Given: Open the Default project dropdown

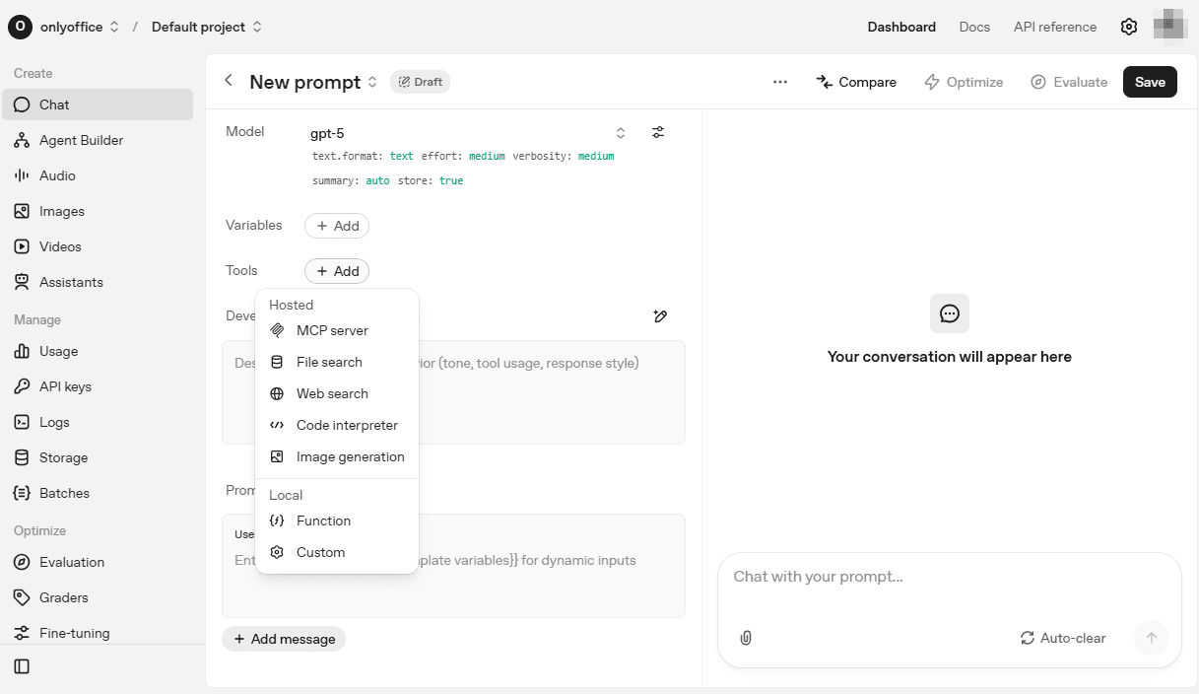Looking at the screenshot, I should (x=207, y=27).
